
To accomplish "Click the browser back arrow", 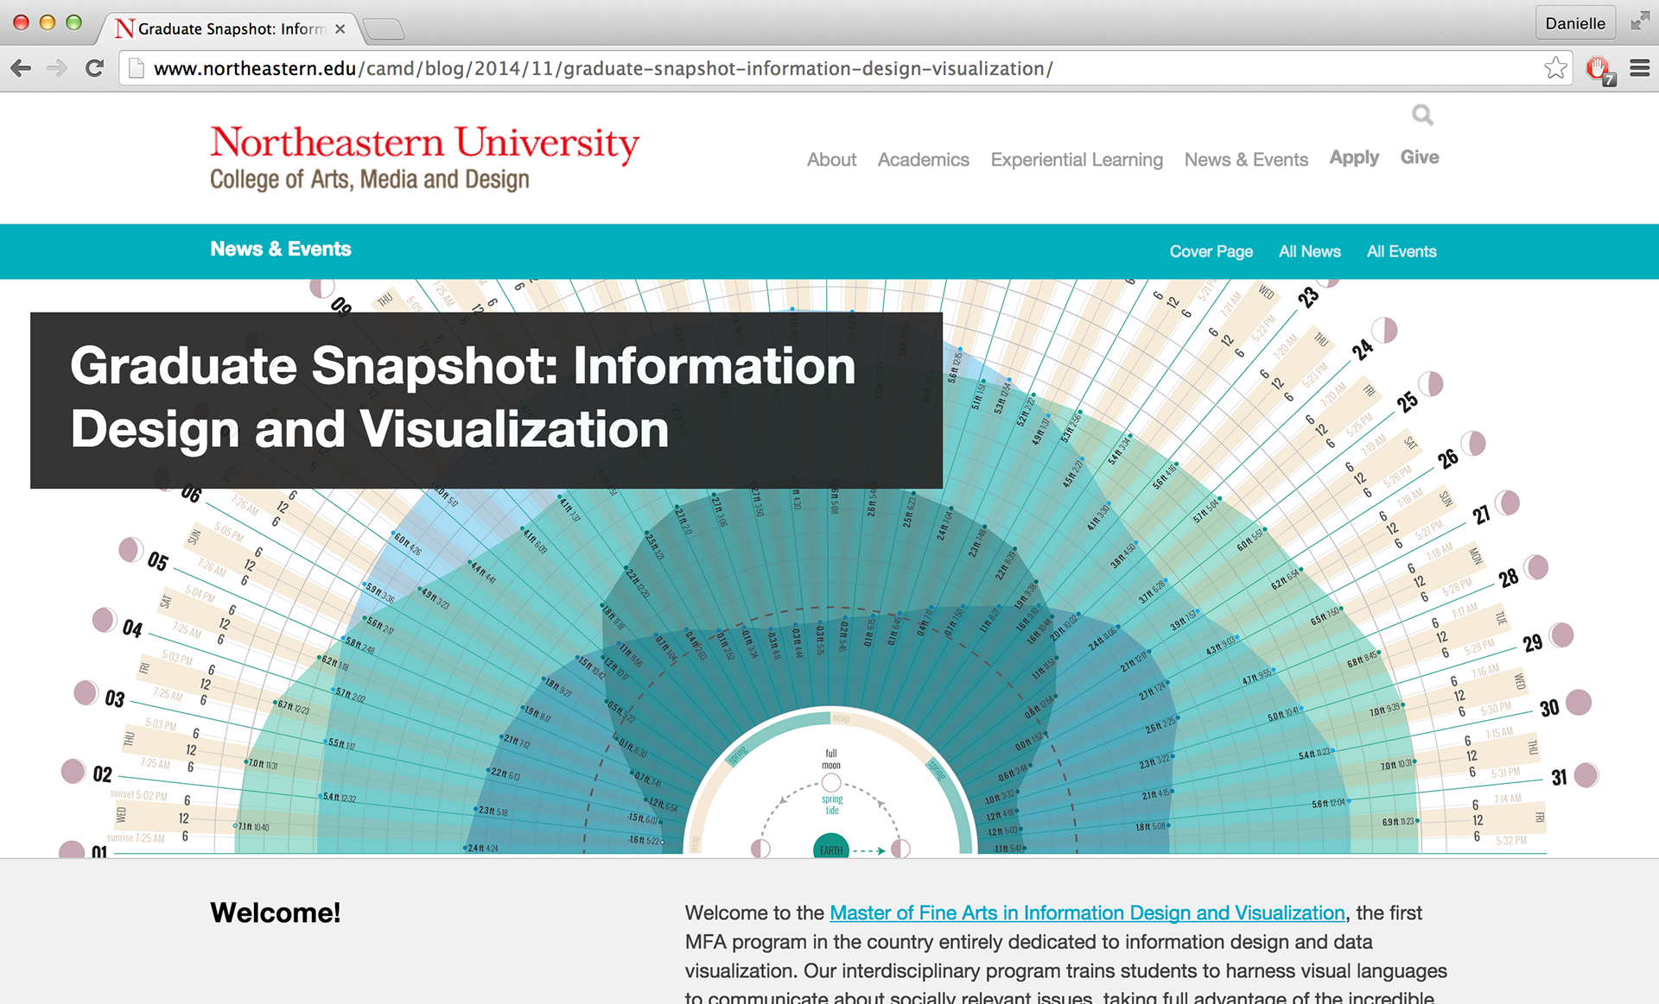I will pyautogui.click(x=22, y=68).
